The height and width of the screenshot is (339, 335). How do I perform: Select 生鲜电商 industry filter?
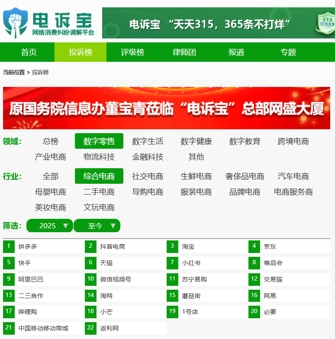click(196, 176)
